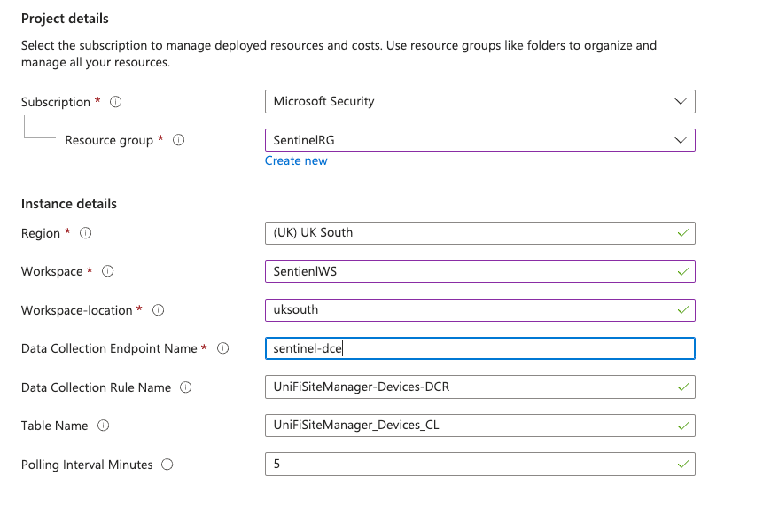Click info icon next to Subscription label
Screen dimensions: 771x531
[x=115, y=102]
